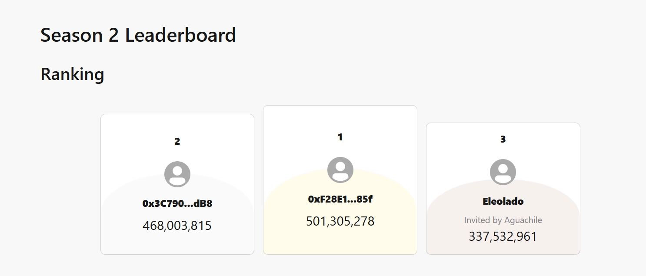Viewport: 646px width, 276px height.
Task: Open the 0x3C790...dB8 wallet address
Action: point(177,203)
